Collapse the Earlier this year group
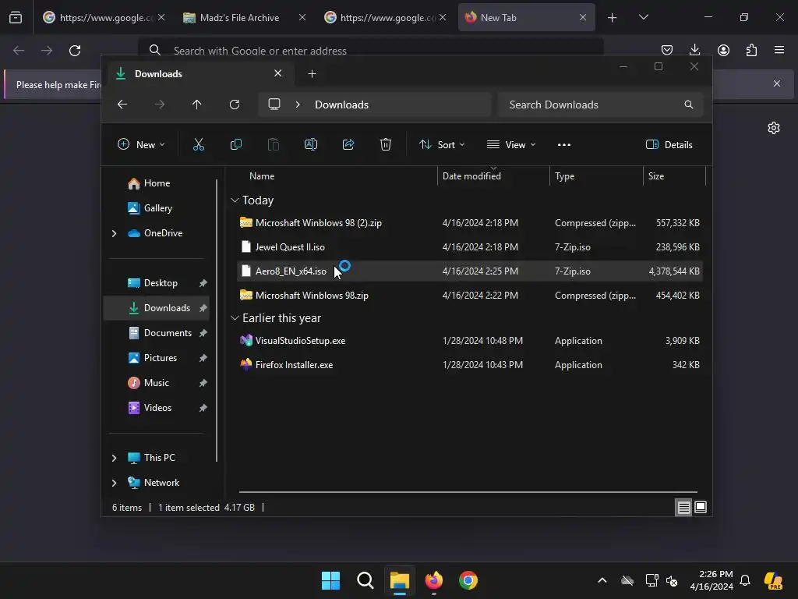The image size is (798, 599). [235, 318]
